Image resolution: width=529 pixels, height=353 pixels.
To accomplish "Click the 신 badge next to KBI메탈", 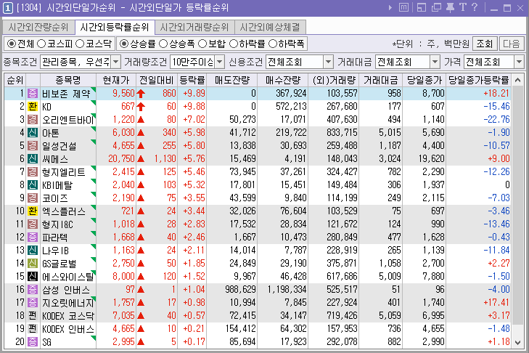I will pyautogui.click(x=33, y=184).
